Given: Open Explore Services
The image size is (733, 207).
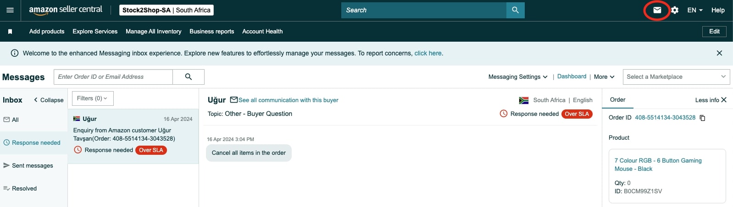Looking at the screenshot, I should coord(95,32).
